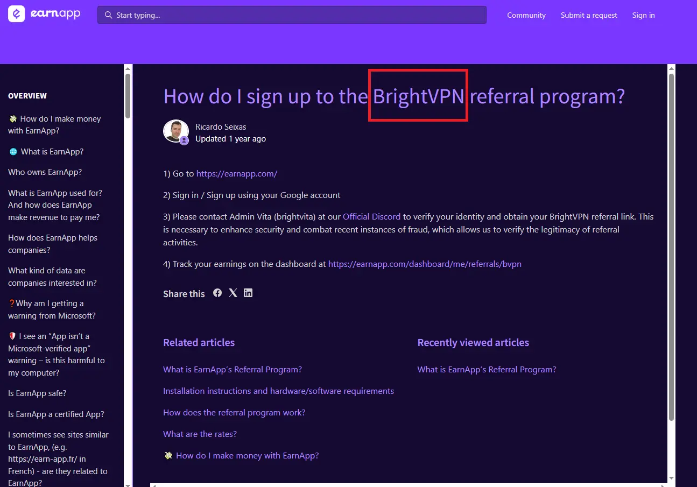Open sidebar What is EarnApp used for article
The width and height of the screenshot is (697, 487).
[x=55, y=205]
